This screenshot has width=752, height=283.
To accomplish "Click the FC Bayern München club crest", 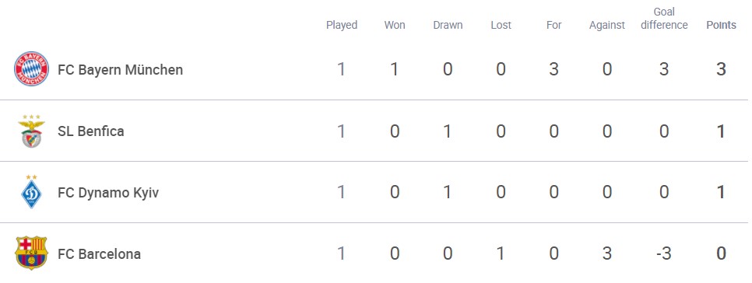I will pyautogui.click(x=31, y=69).
